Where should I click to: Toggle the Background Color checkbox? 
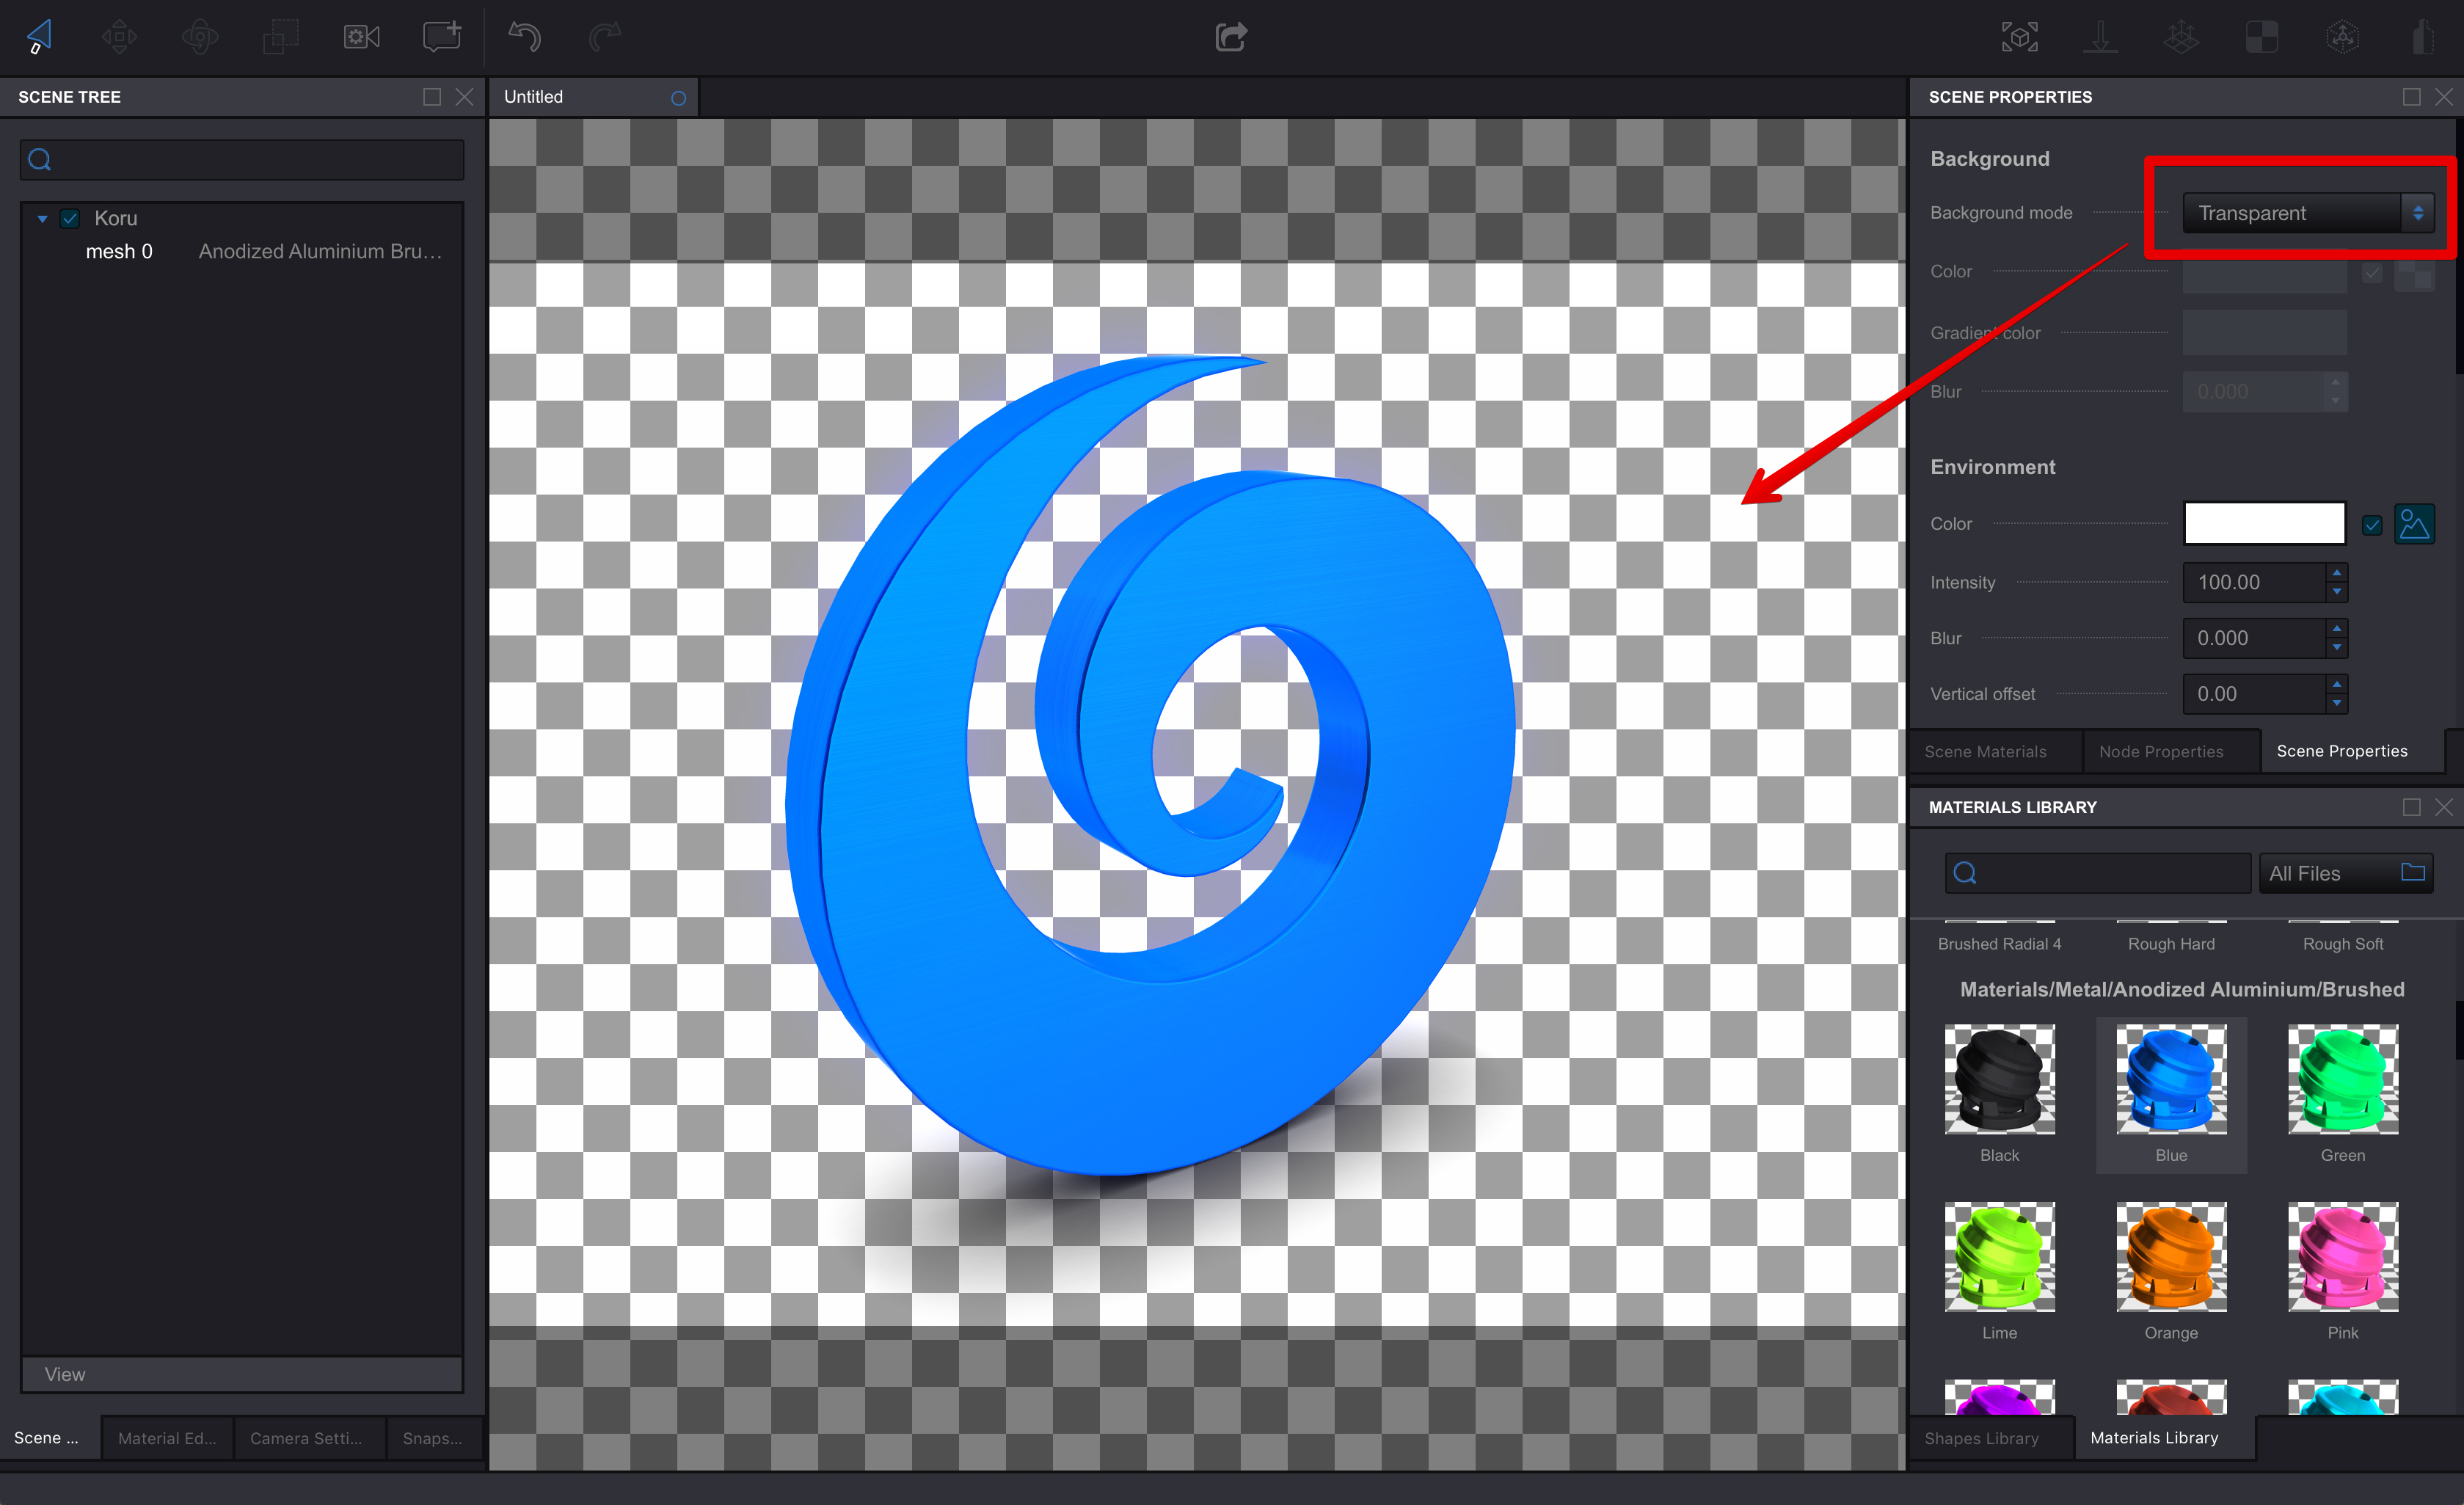pyautogui.click(x=2372, y=272)
